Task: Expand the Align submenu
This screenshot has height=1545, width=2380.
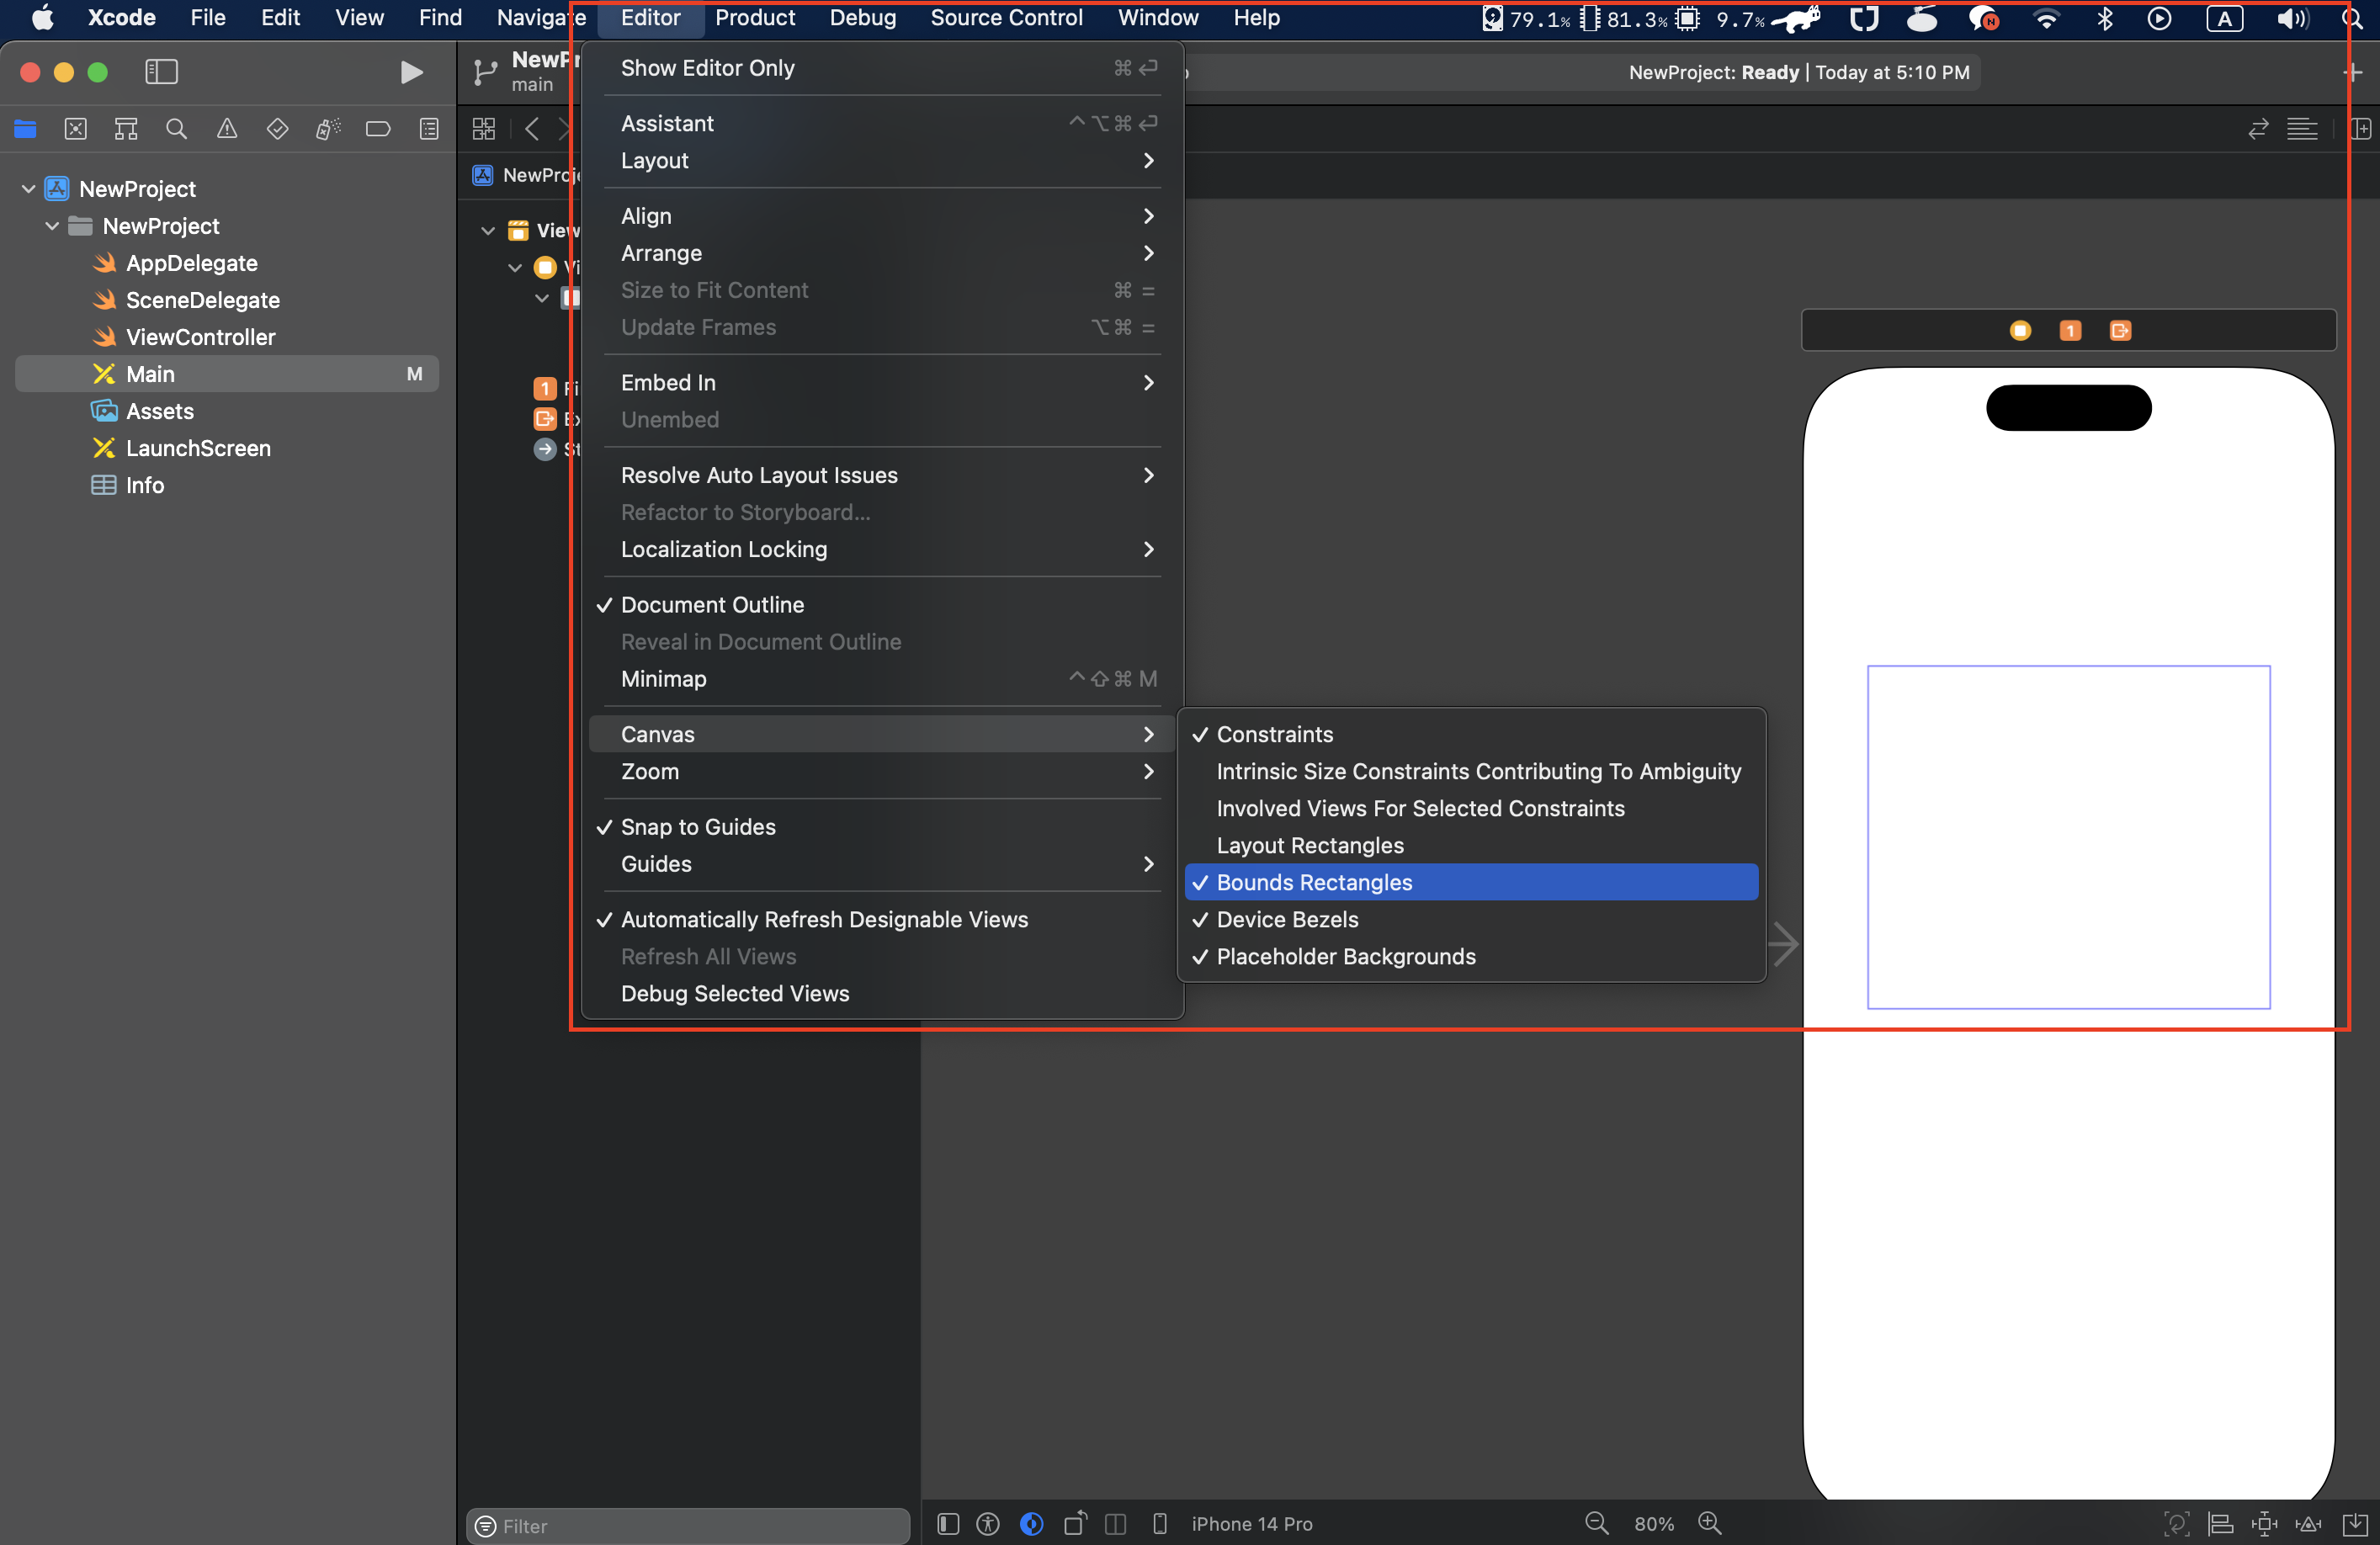Action: click(882, 216)
